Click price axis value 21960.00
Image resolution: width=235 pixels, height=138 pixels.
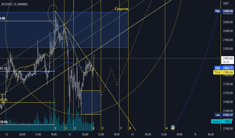point(228,40)
